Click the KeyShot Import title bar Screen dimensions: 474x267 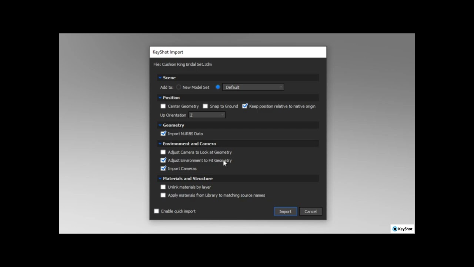coord(238,52)
